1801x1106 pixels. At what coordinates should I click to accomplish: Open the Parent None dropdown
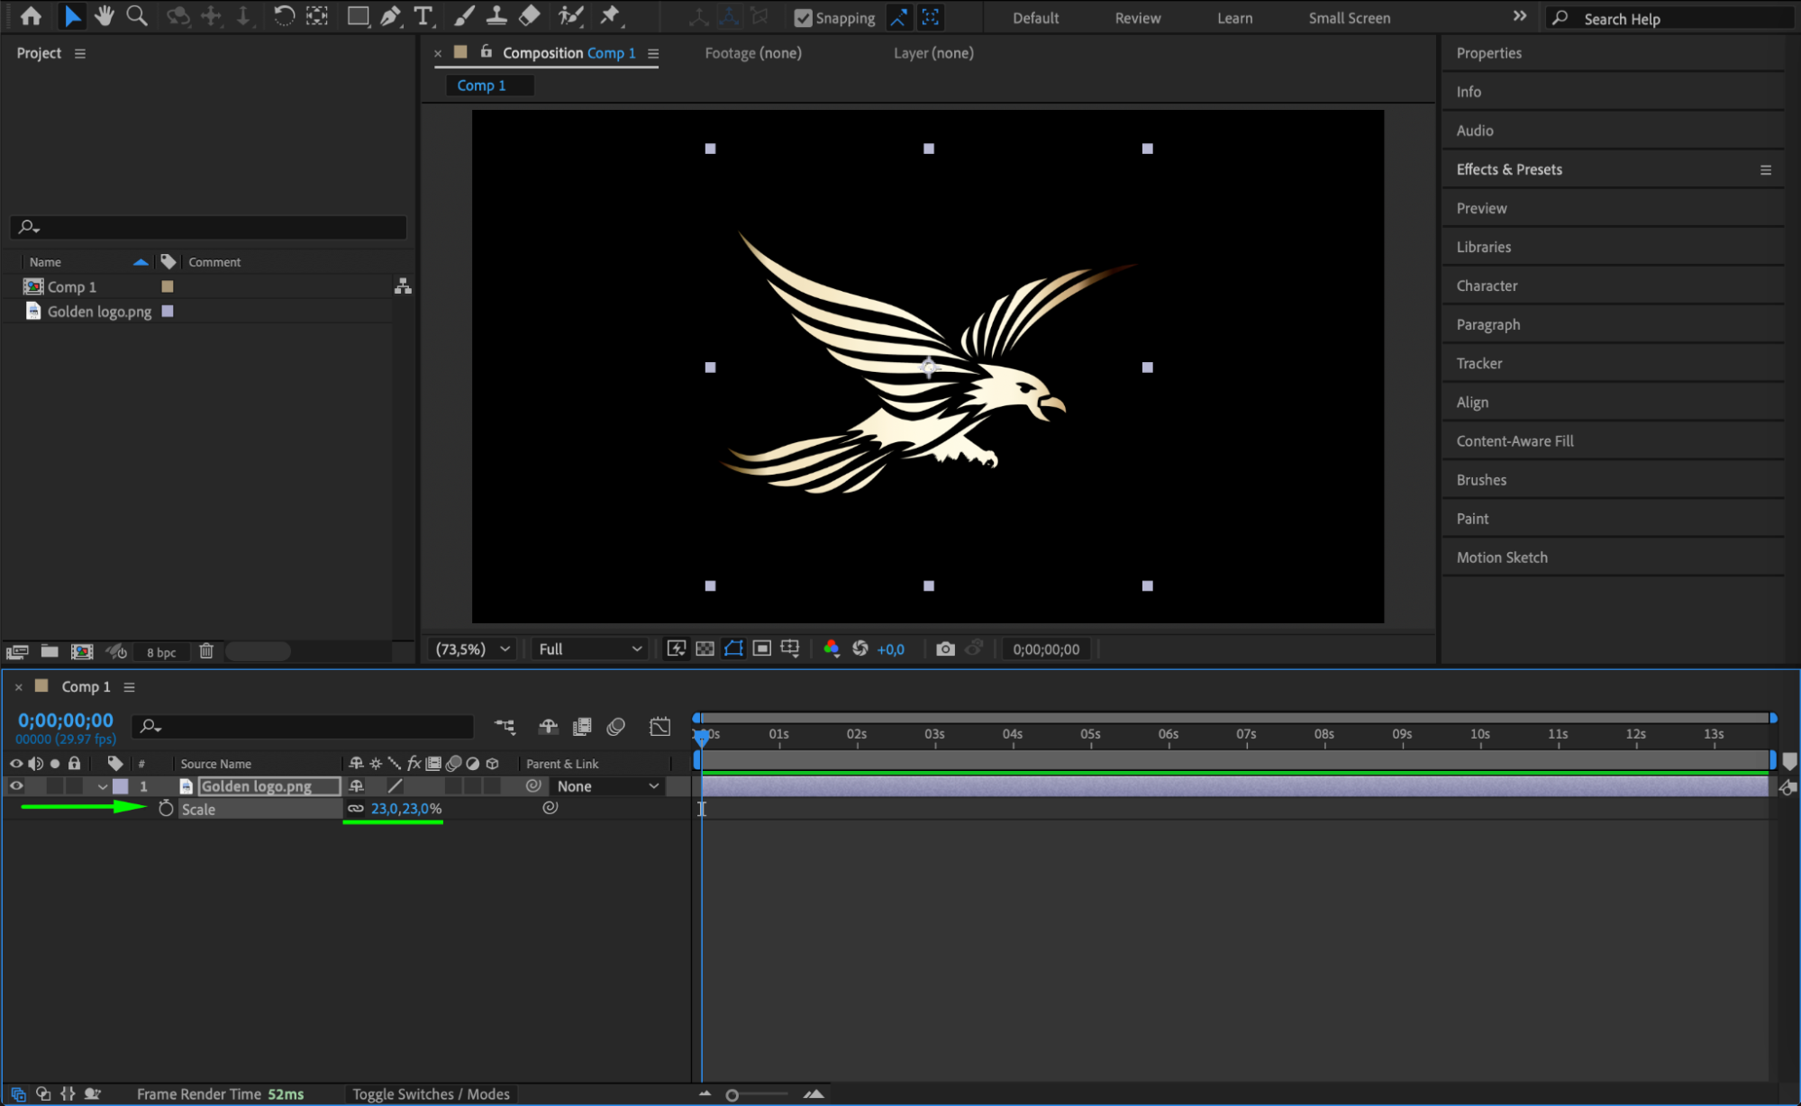pos(607,786)
